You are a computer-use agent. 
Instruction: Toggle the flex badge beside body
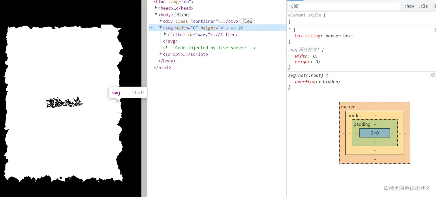point(182,15)
